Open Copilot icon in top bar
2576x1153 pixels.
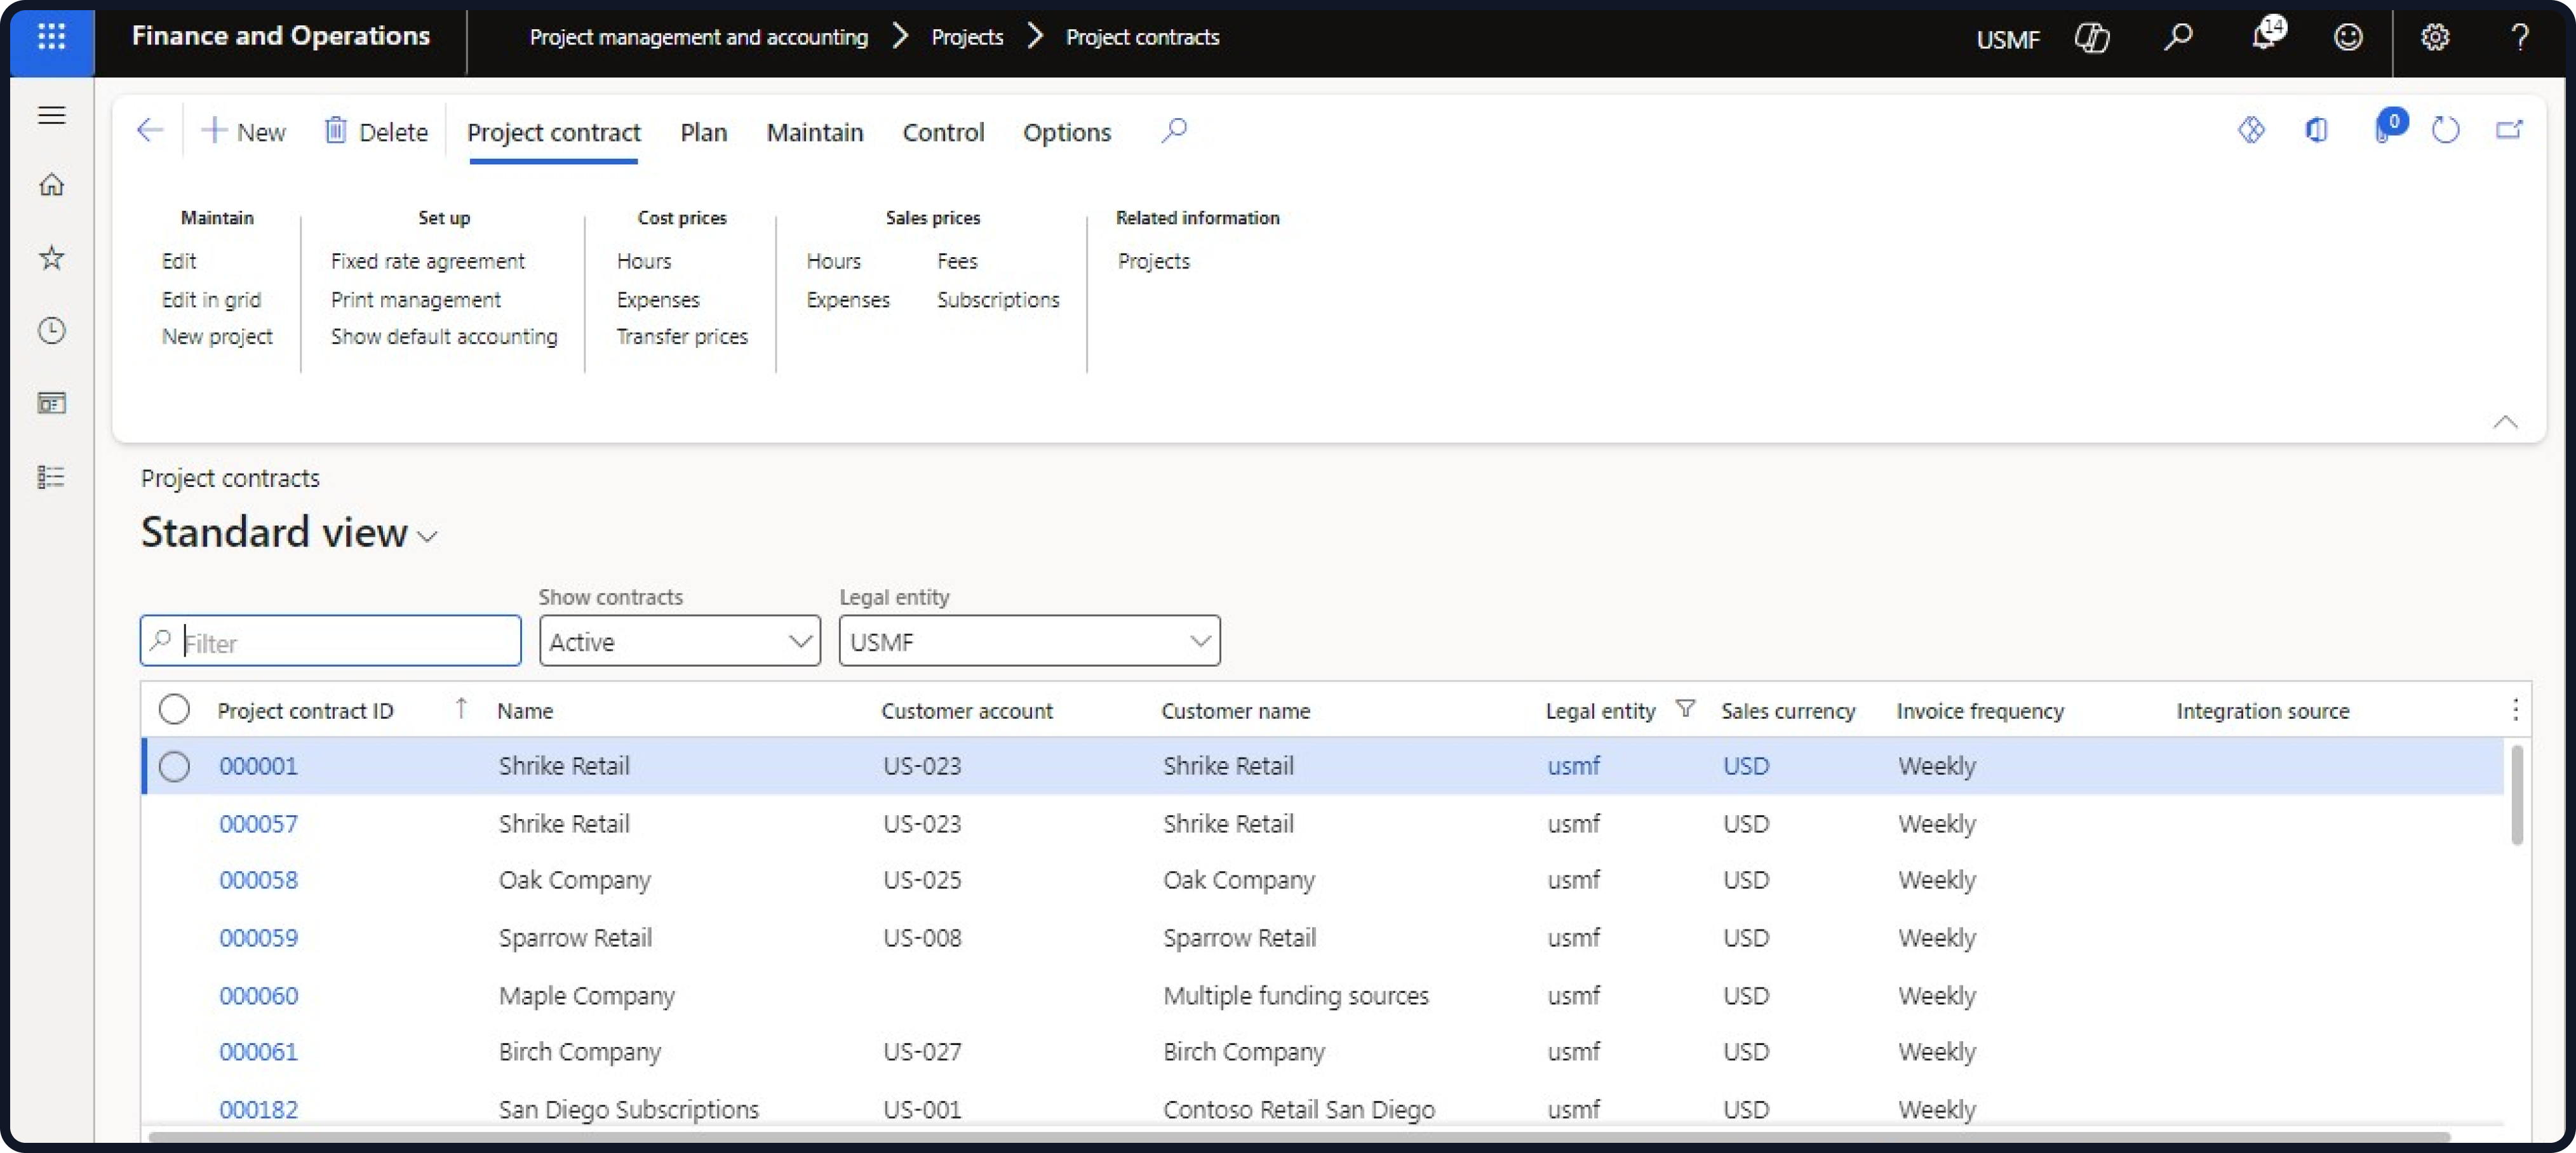coord(2092,38)
